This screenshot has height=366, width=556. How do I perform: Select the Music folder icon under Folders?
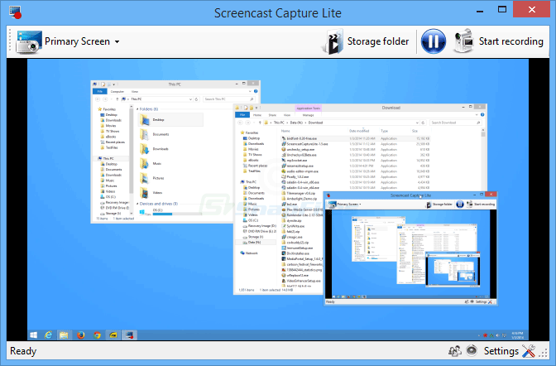(145, 164)
